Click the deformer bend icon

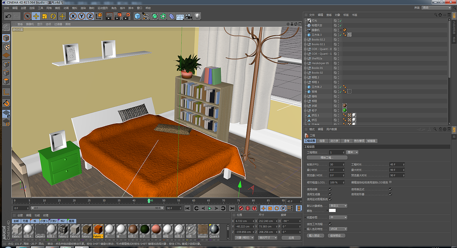(x=172, y=16)
